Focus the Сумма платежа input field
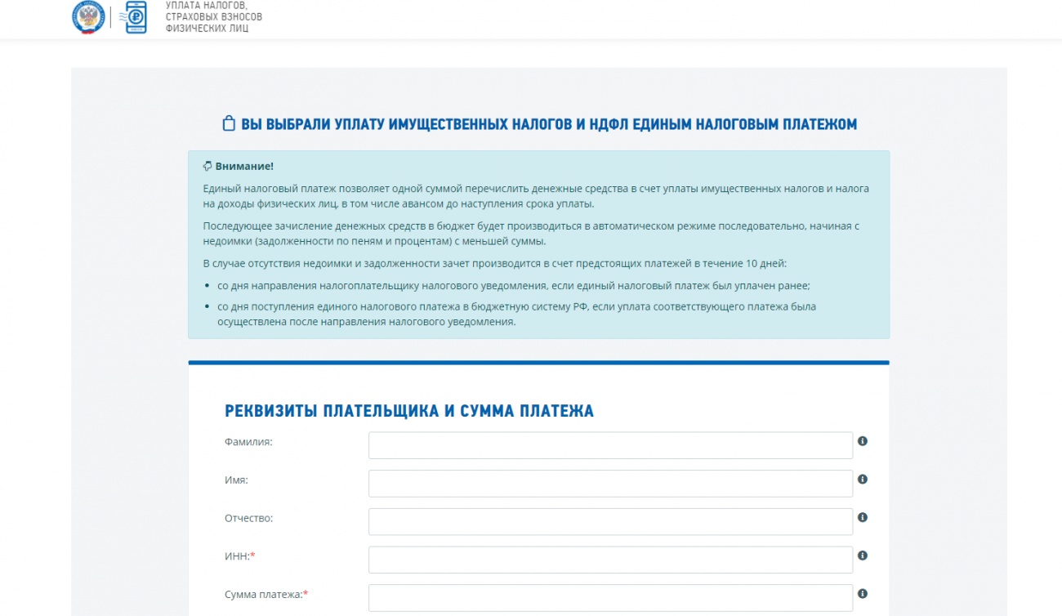The image size is (1062, 616). [x=610, y=598]
